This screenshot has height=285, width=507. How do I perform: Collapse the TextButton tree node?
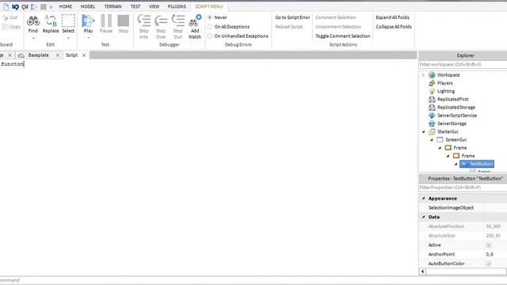coord(456,164)
